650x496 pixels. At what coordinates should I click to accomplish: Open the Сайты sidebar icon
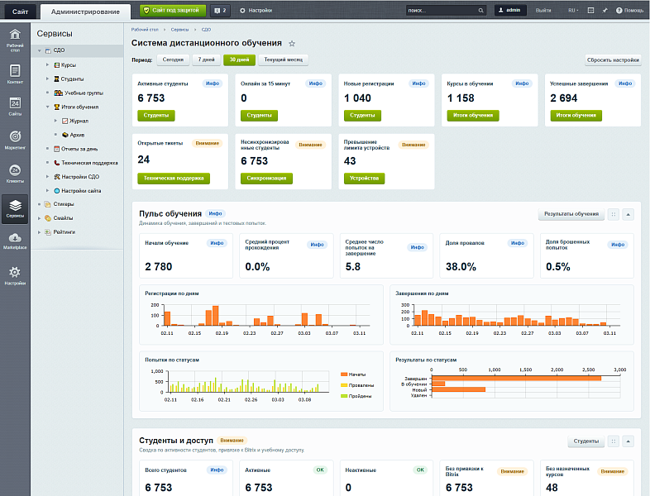click(15, 106)
